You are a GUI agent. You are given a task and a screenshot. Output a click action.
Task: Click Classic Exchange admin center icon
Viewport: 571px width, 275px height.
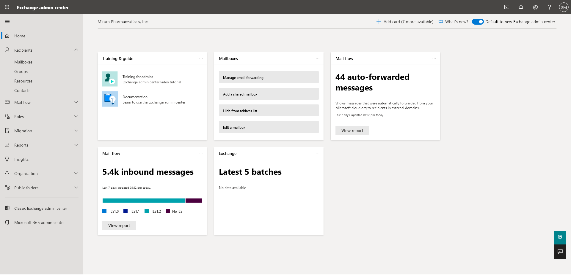pos(7,208)
